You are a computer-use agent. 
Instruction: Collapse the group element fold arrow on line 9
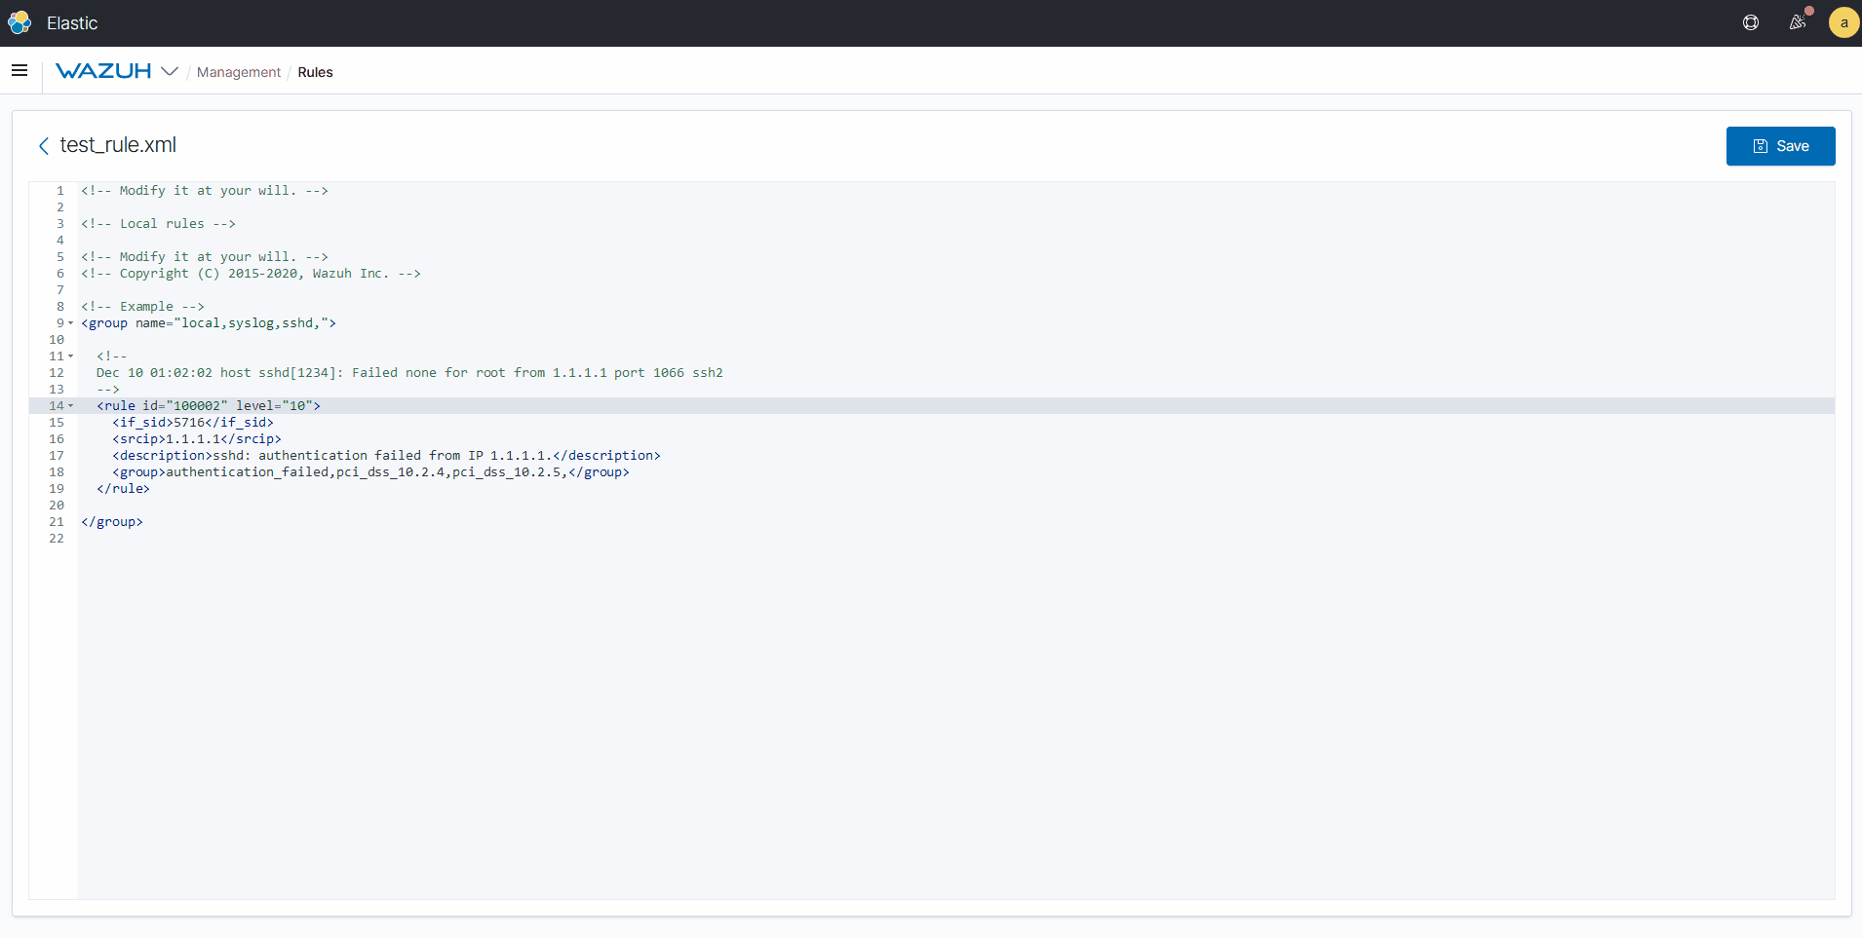click(70, 323)
